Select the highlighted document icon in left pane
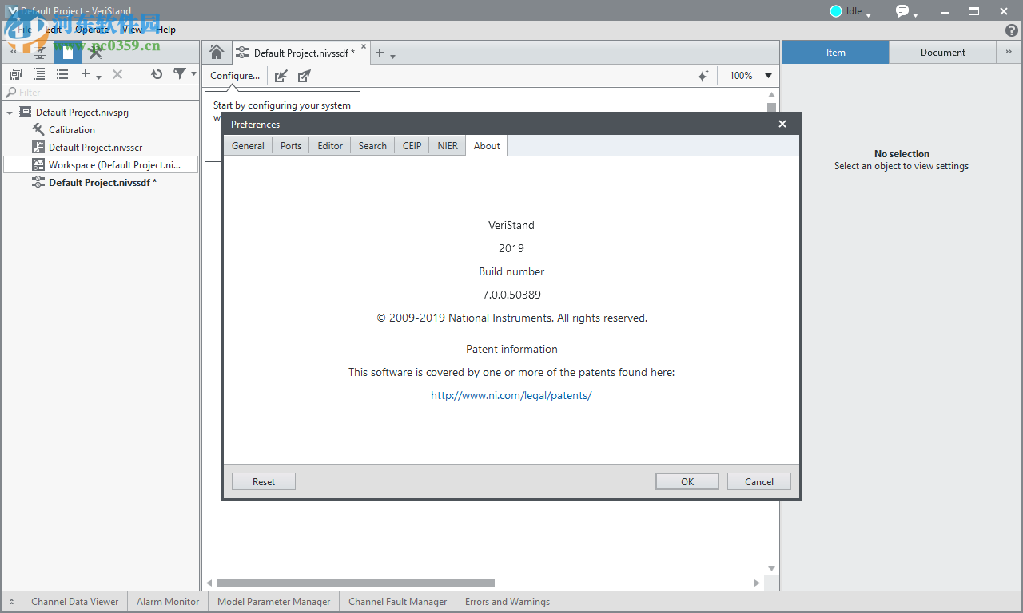This screenshot has height=613, width=1023. [68, 53]
